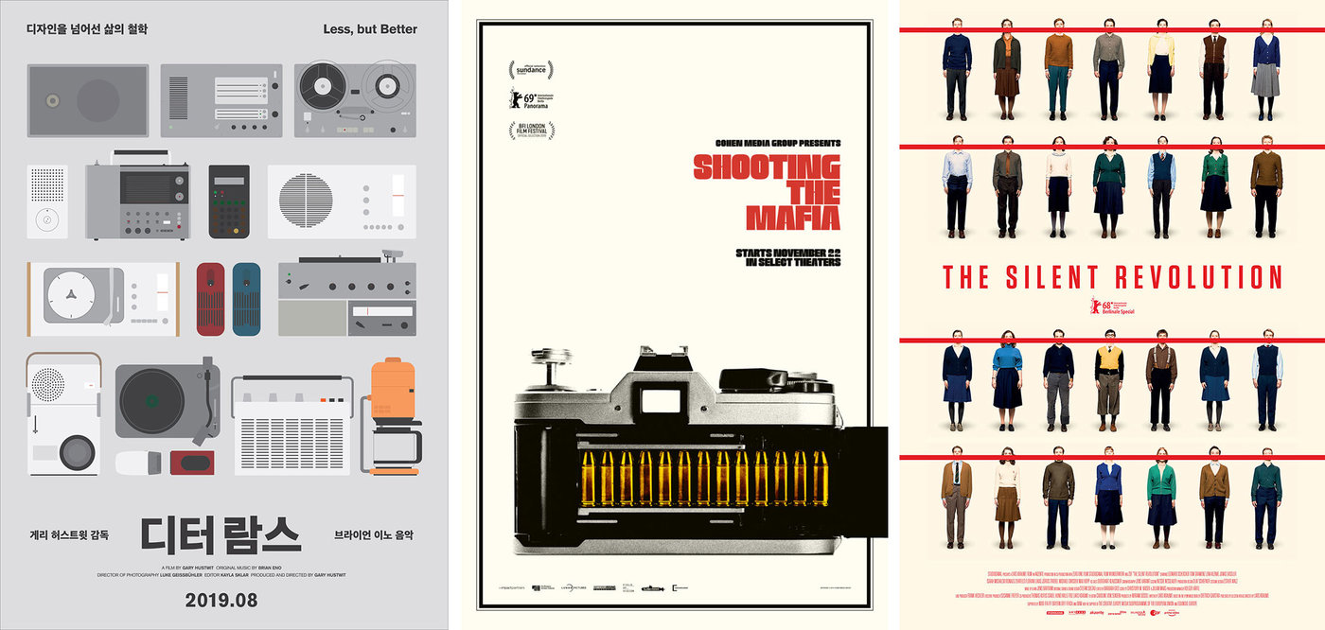1325x630 pixels.
Task: Click the 'Less, but Better' tagline
Action: 370,29
